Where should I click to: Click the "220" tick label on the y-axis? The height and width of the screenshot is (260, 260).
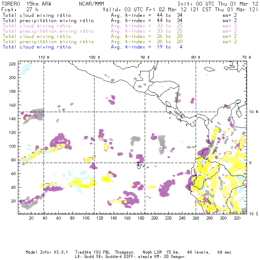[x=12, y=64]
